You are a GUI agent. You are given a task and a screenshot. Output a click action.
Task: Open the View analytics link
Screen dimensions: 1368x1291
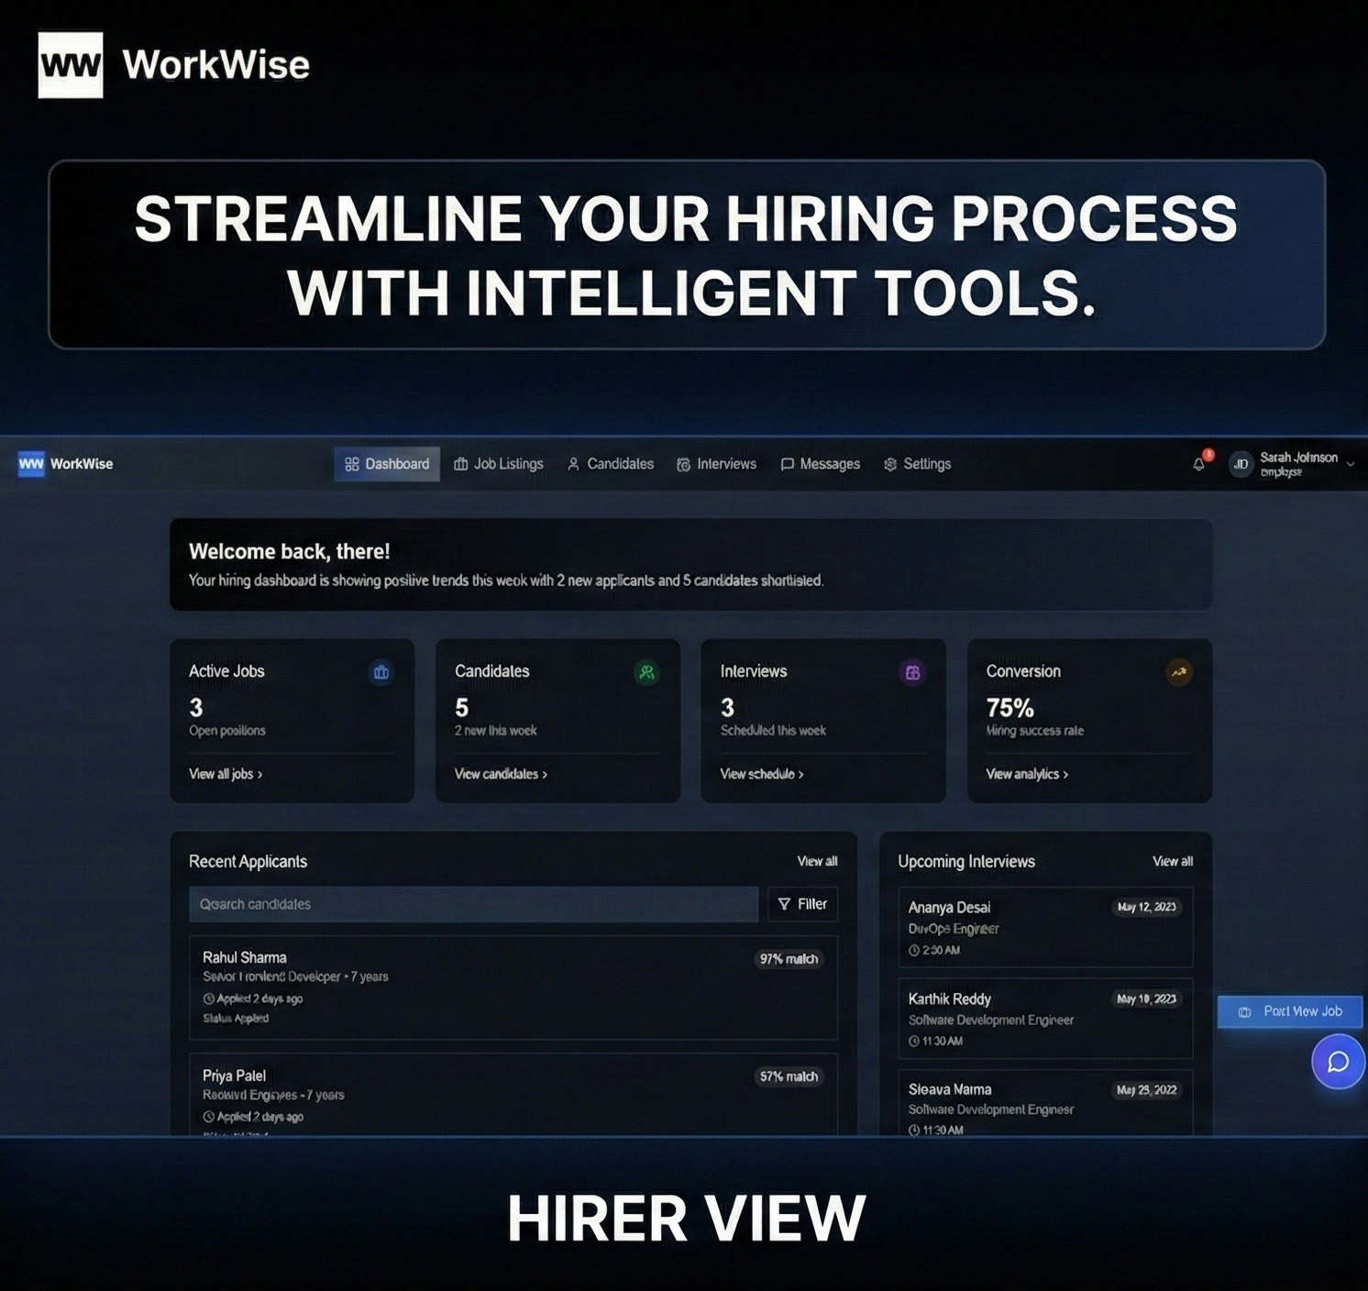tap(1027, 774)
